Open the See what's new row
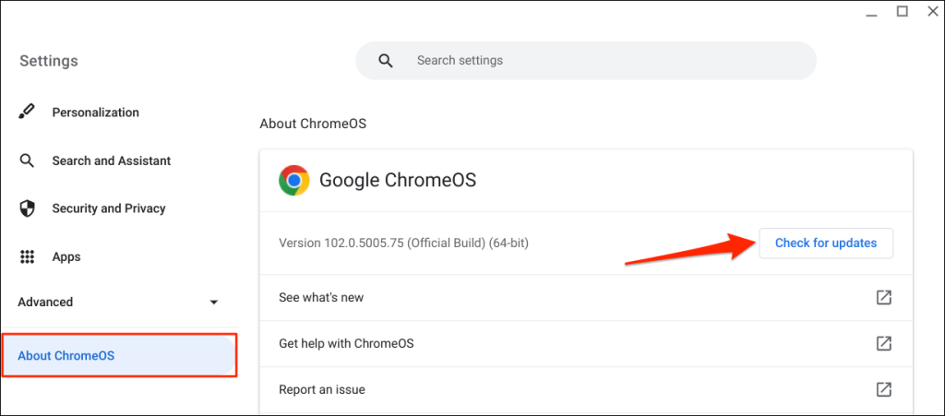945x416 pixels. tap(321, 297)
